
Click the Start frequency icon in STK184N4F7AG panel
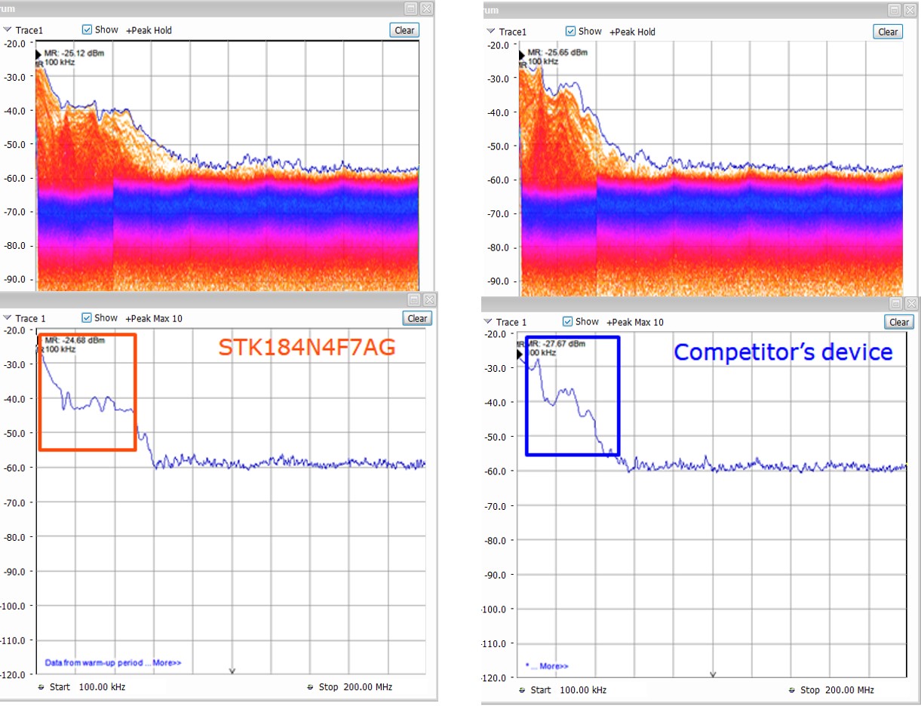tap(41, 687)
